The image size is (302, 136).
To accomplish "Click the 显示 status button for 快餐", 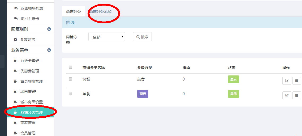I will pyautogui.click(x=233, y=79).
